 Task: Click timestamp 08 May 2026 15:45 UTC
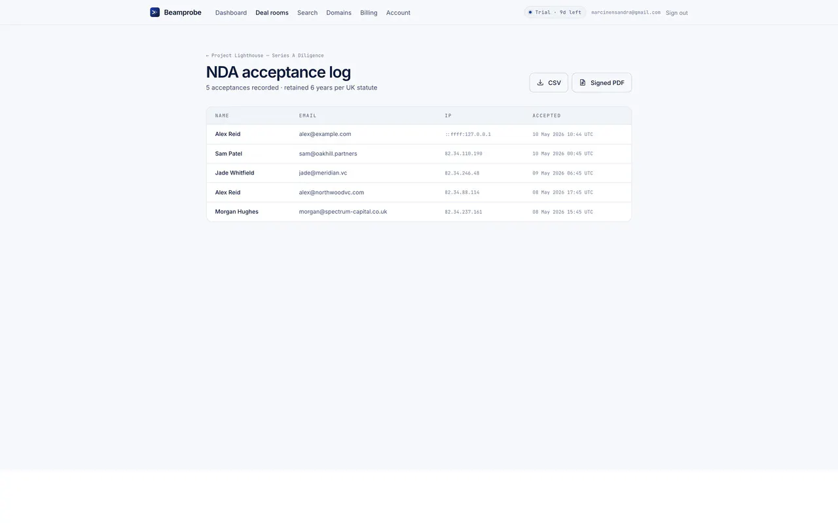pos(562,212)
